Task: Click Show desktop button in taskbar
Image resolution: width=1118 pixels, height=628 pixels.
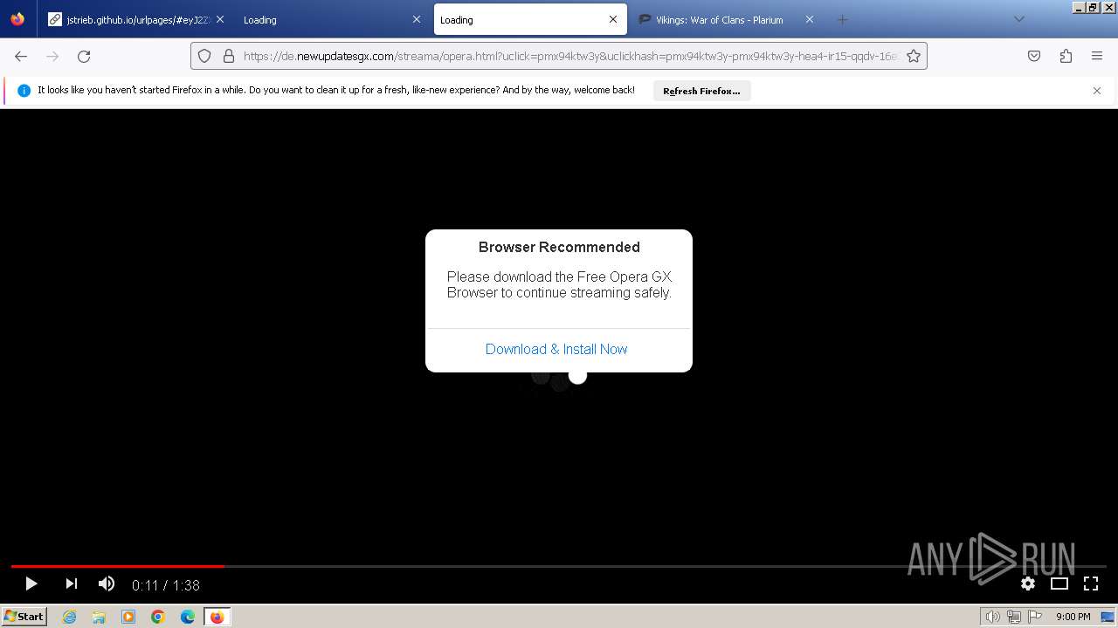Action: click(x=1108, y=617)
